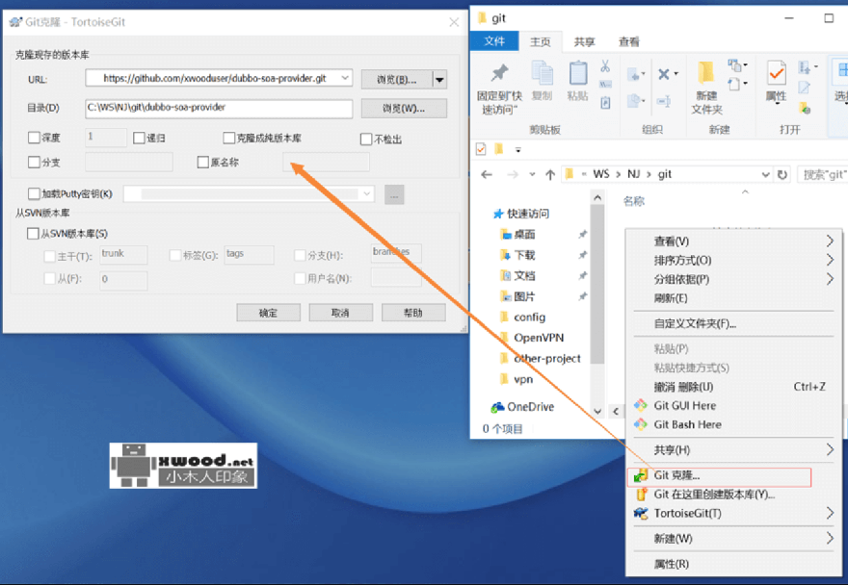This screenshot has height=585, width=848.
Task: Open the TortoiseGit(T) submenu
Action: (x=731, y=513)
